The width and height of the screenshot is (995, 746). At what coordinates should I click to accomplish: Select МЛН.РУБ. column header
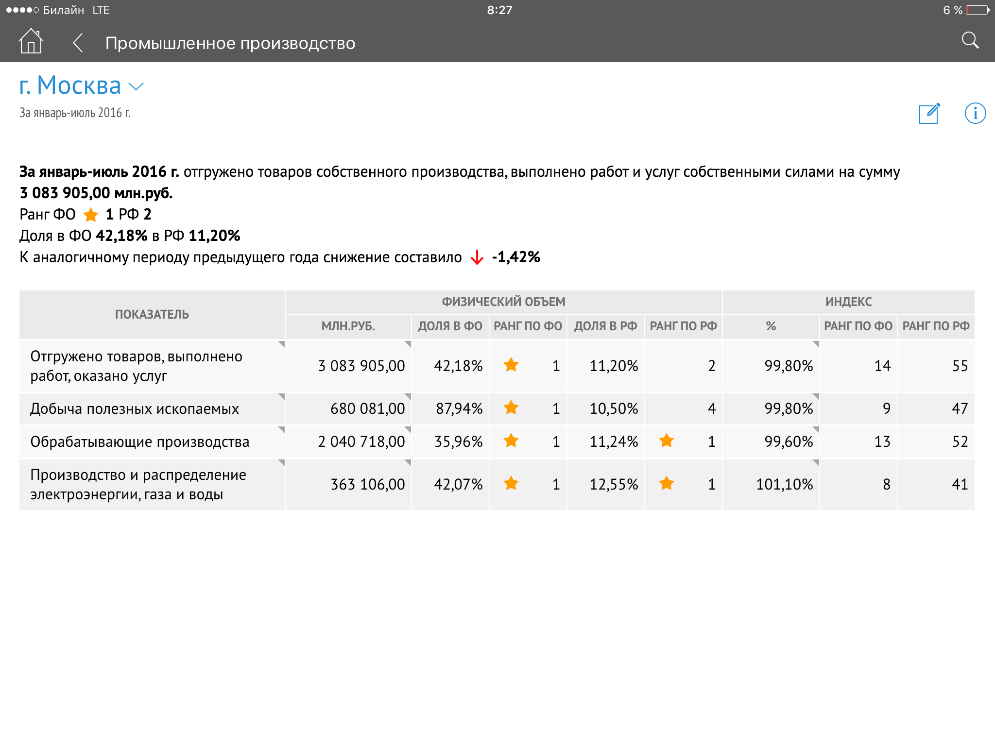(x=348, y=326)
